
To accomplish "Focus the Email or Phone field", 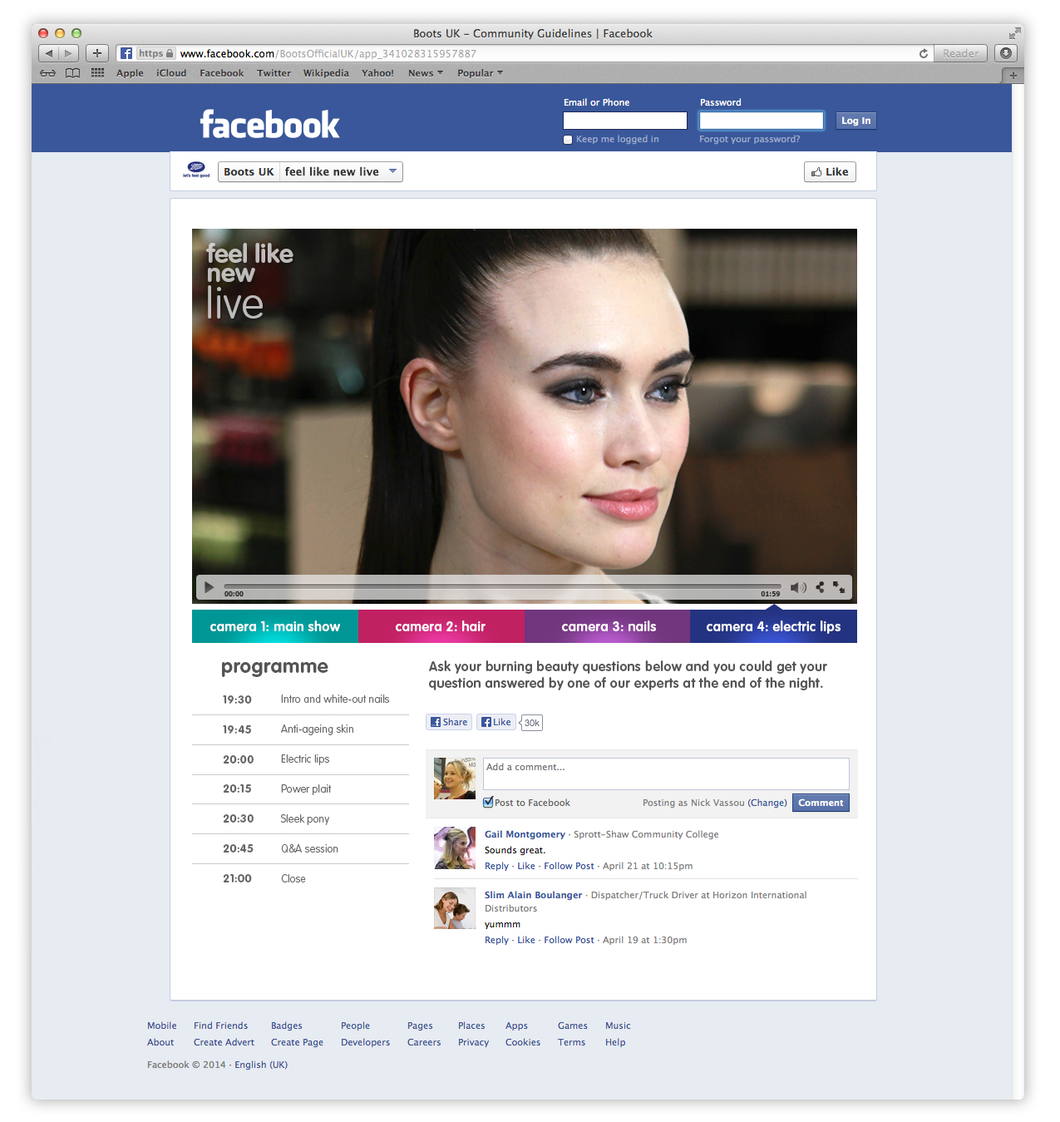I will click(x=625, y=121).
